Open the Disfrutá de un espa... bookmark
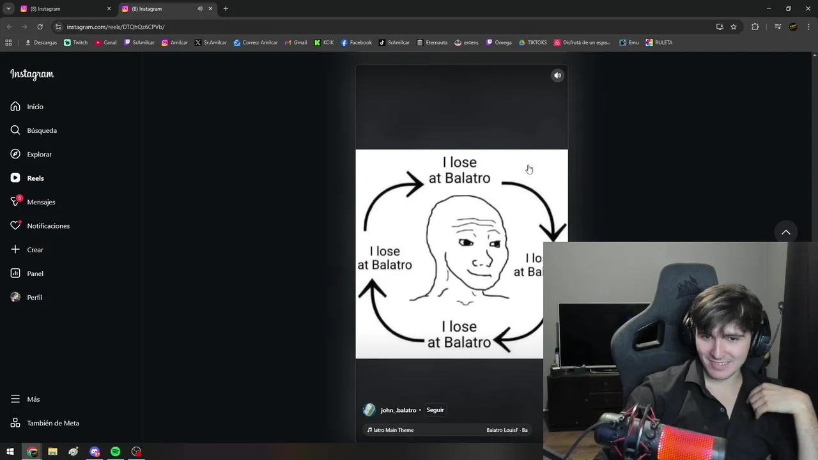This screenshot has width=818, height=460. pos(582,43)
